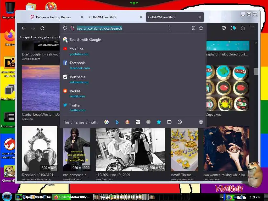Search this time with Wikipedia icon

[138, 122]
